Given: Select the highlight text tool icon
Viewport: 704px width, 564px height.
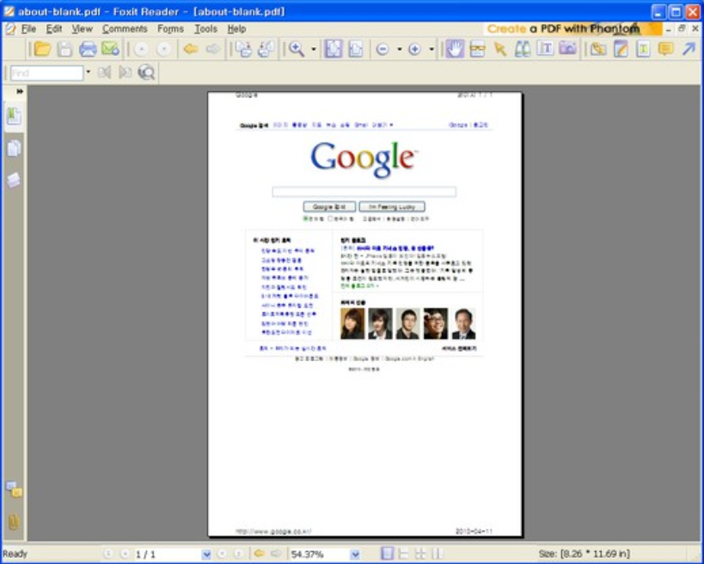Looking at the screenshot, I should click(643, 48).
